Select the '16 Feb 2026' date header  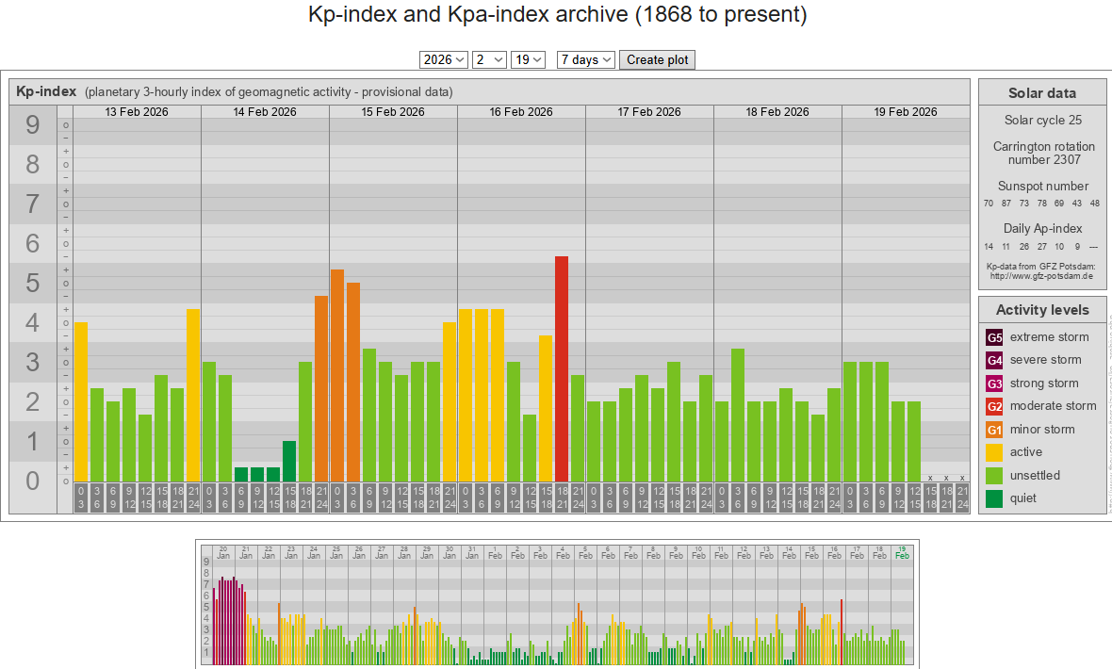tap(521, 111)
